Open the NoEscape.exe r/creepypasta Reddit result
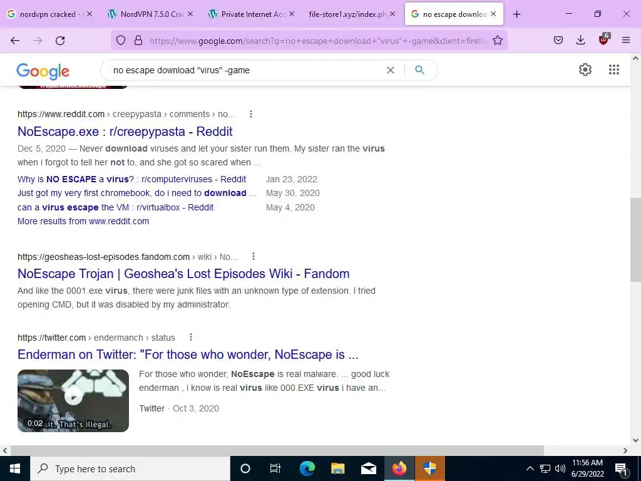The width and height of the screenshot is (641, 481). (x=125, y=132)
